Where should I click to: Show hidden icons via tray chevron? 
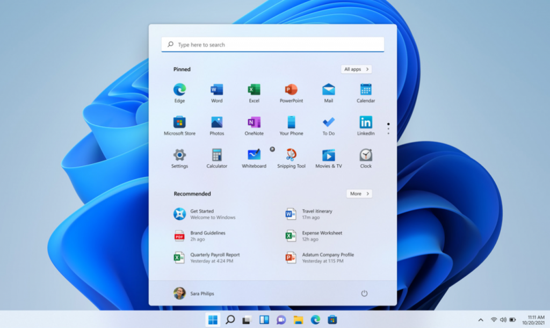(481, 320)
